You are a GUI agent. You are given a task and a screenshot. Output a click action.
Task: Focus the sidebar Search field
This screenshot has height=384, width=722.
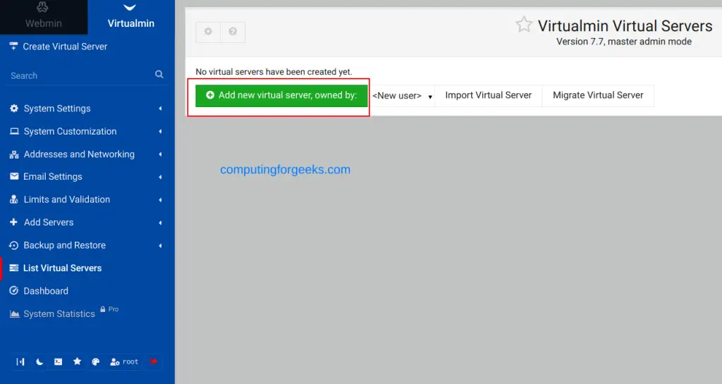tap(87, 75)
